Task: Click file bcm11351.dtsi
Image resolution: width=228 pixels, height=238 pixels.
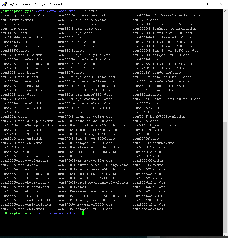Action: pos(15,33)
